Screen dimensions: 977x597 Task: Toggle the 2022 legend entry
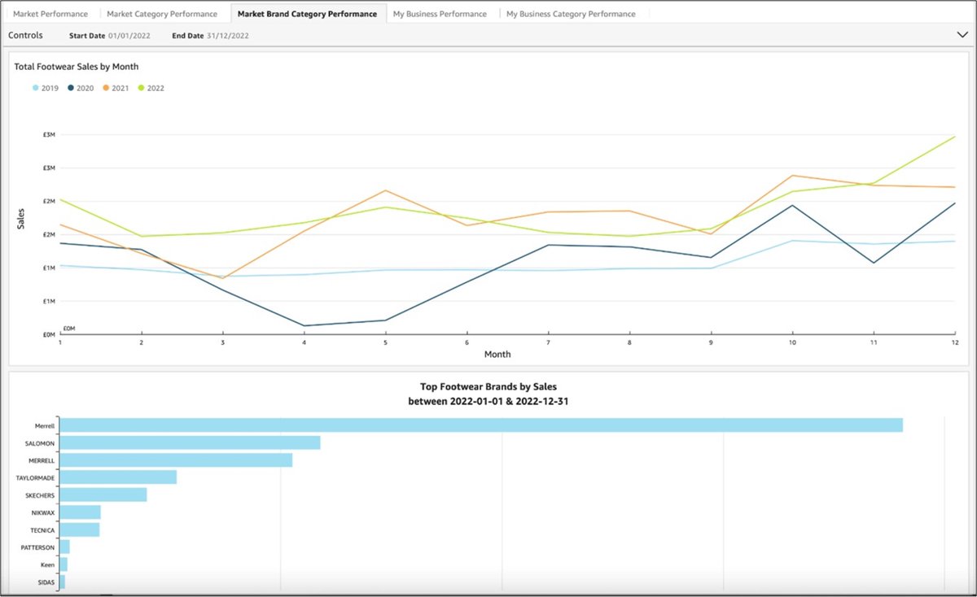tap(151, 88)
